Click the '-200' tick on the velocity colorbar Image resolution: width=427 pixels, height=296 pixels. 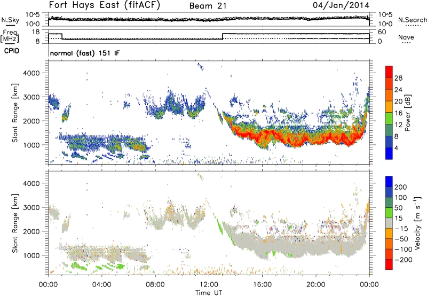(403, 260)
